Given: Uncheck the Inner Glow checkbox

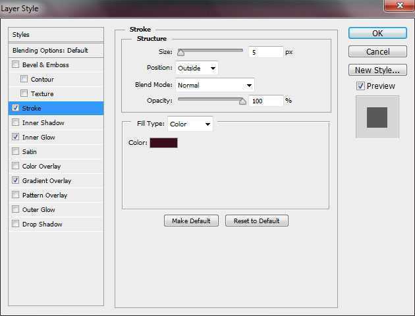Looking at the screenshot, I should pyautogui.click(x=16, y=137).
